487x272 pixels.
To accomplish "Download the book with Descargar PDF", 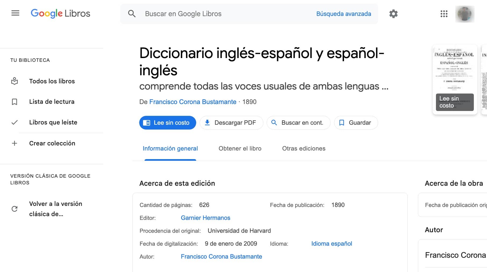I will tap(231, 123).
